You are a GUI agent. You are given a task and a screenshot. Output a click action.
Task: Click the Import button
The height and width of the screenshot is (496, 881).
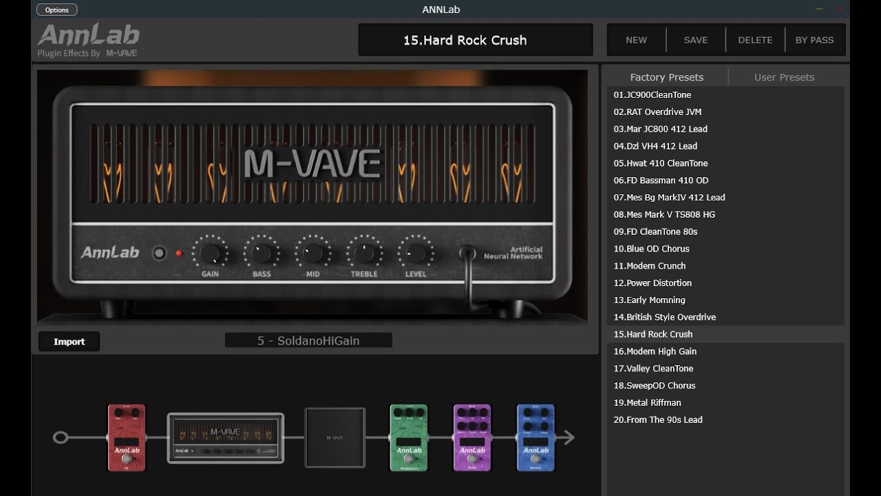[69, 342]
